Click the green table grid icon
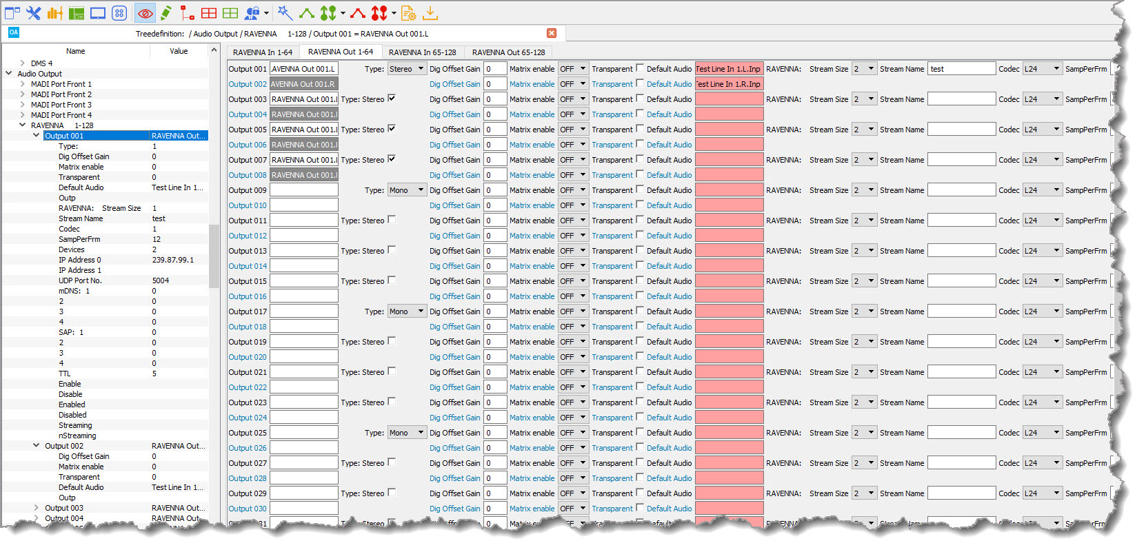This screenshot has height=552, width=1146. 230,13
